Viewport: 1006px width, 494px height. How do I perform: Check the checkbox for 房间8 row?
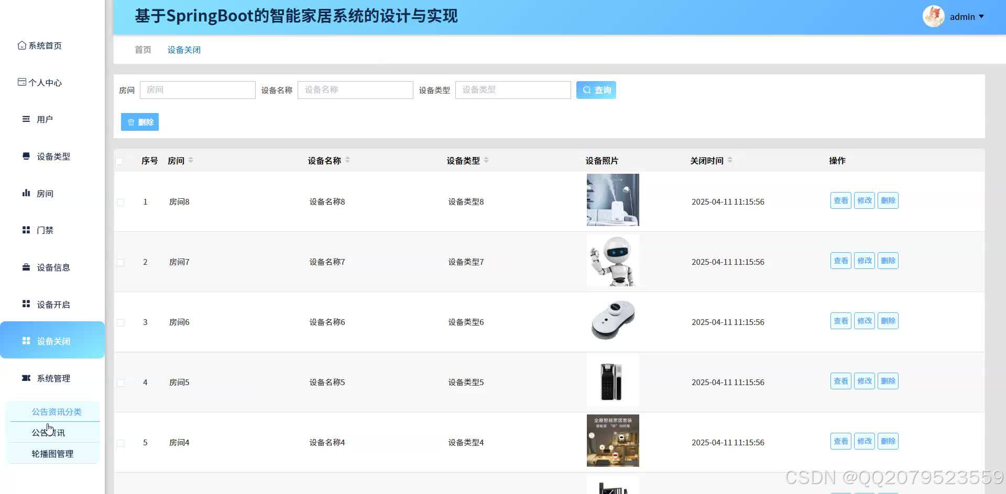point(120,201)
